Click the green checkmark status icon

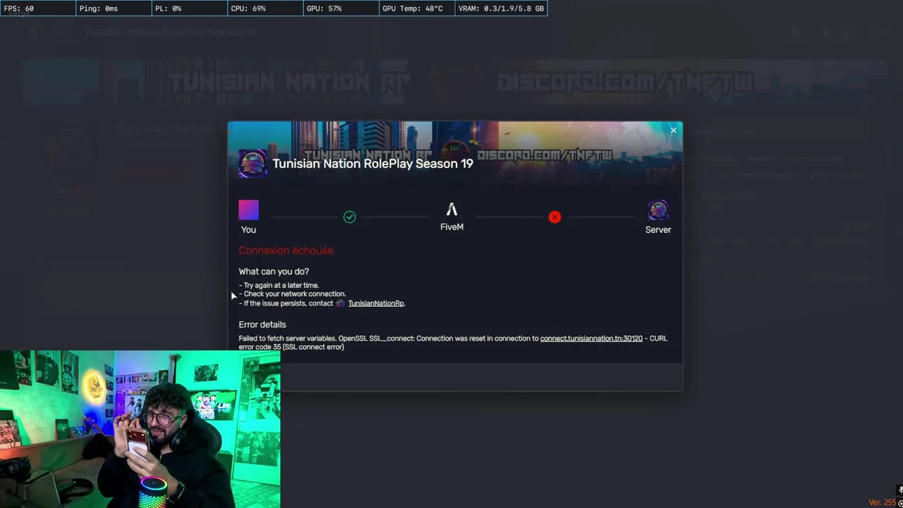349,217
